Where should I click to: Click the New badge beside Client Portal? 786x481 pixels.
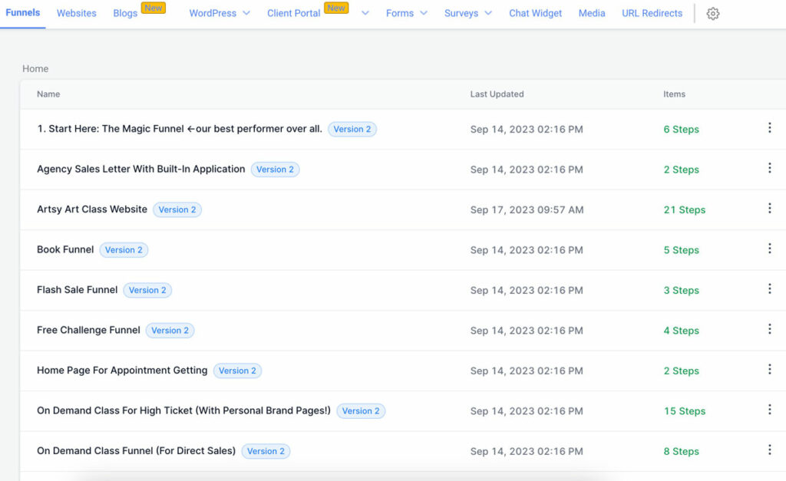[x=336, y=8]
